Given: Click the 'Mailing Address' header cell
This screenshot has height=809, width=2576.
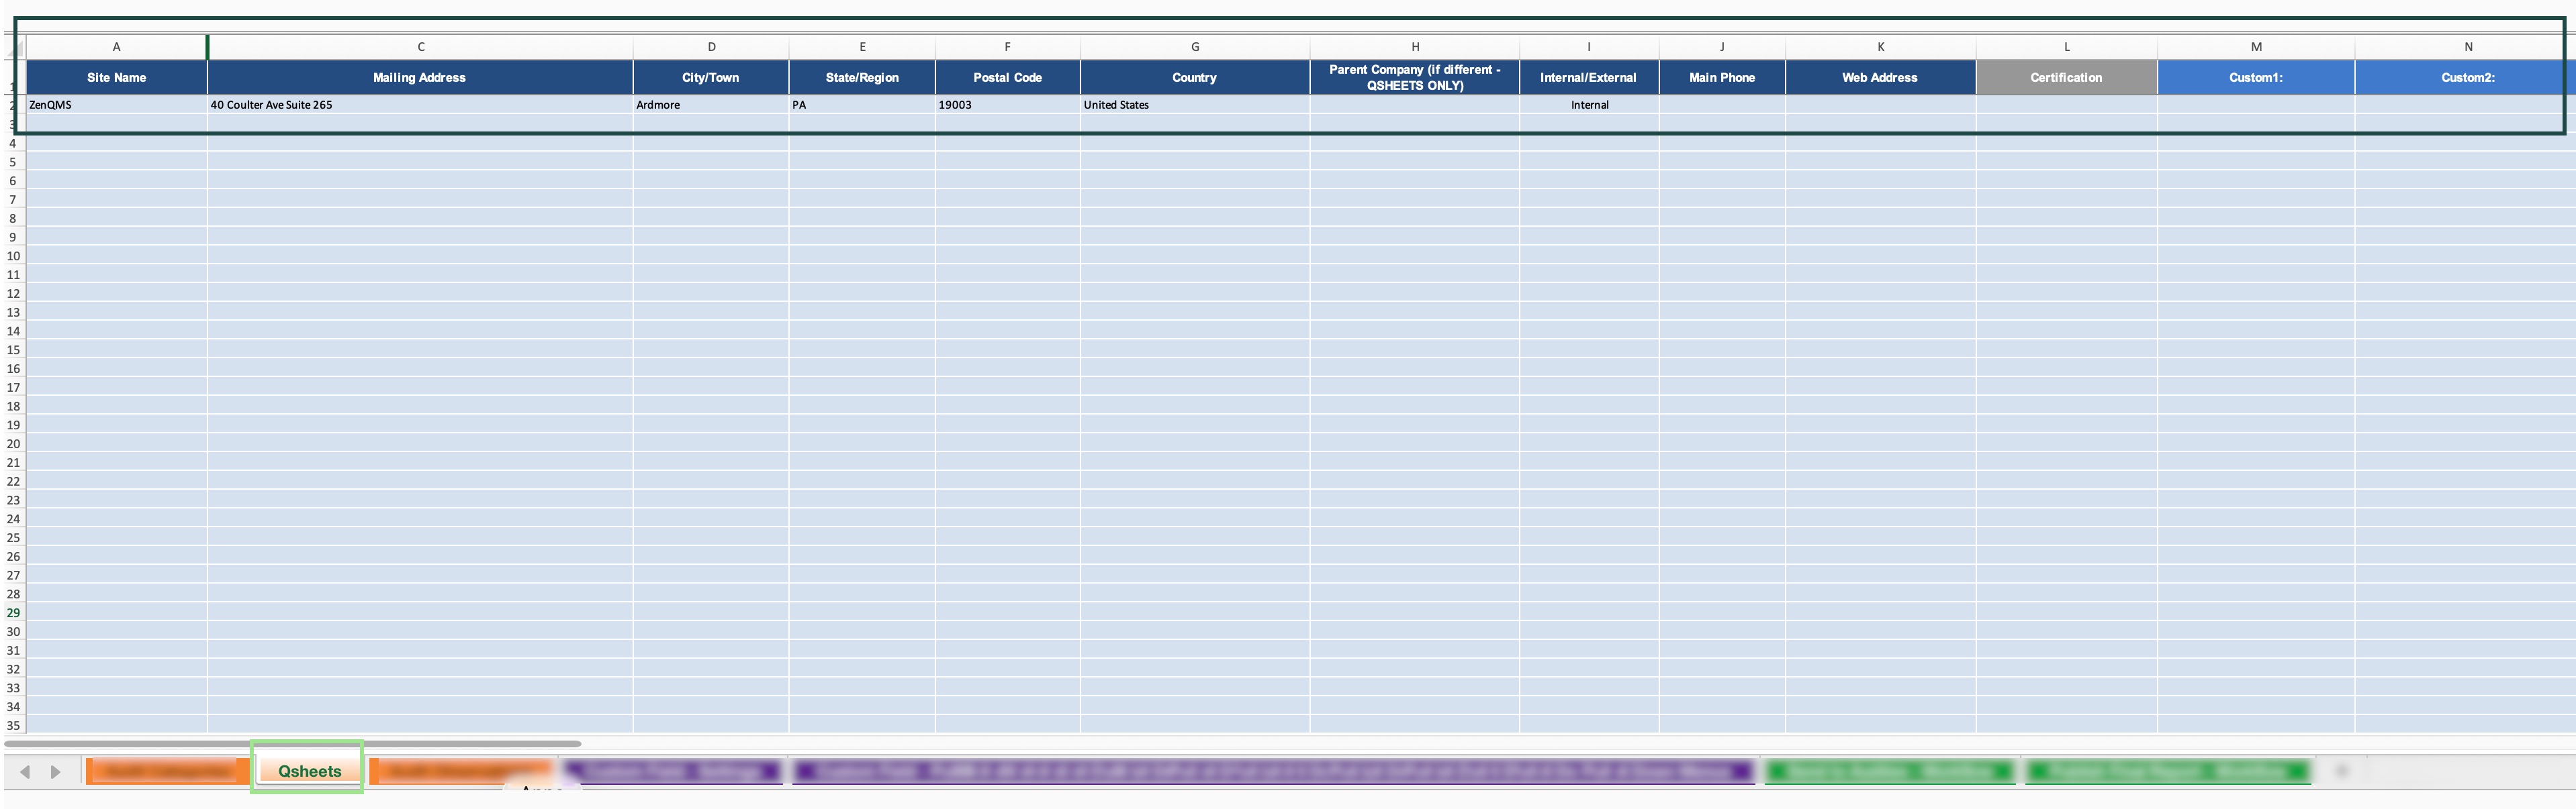Looking at the screenshot, I should coord(420,77).
